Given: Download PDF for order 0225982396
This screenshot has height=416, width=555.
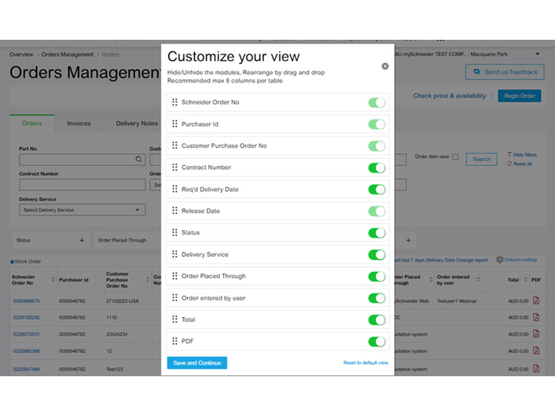Looking at the screenshot, I should click(x=536, y=351).
